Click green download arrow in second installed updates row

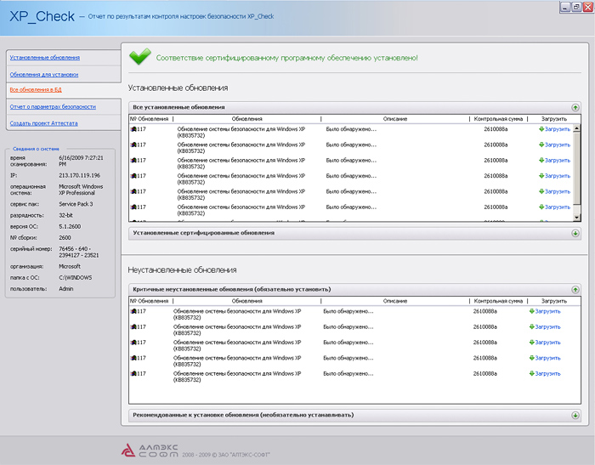[541, 145]
